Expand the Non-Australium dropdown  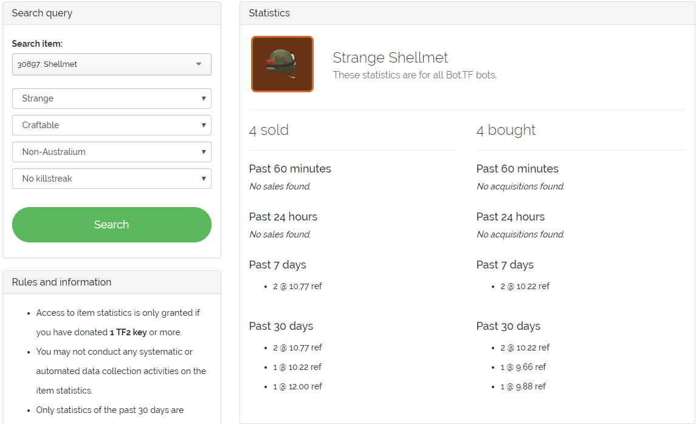(112, 152)
